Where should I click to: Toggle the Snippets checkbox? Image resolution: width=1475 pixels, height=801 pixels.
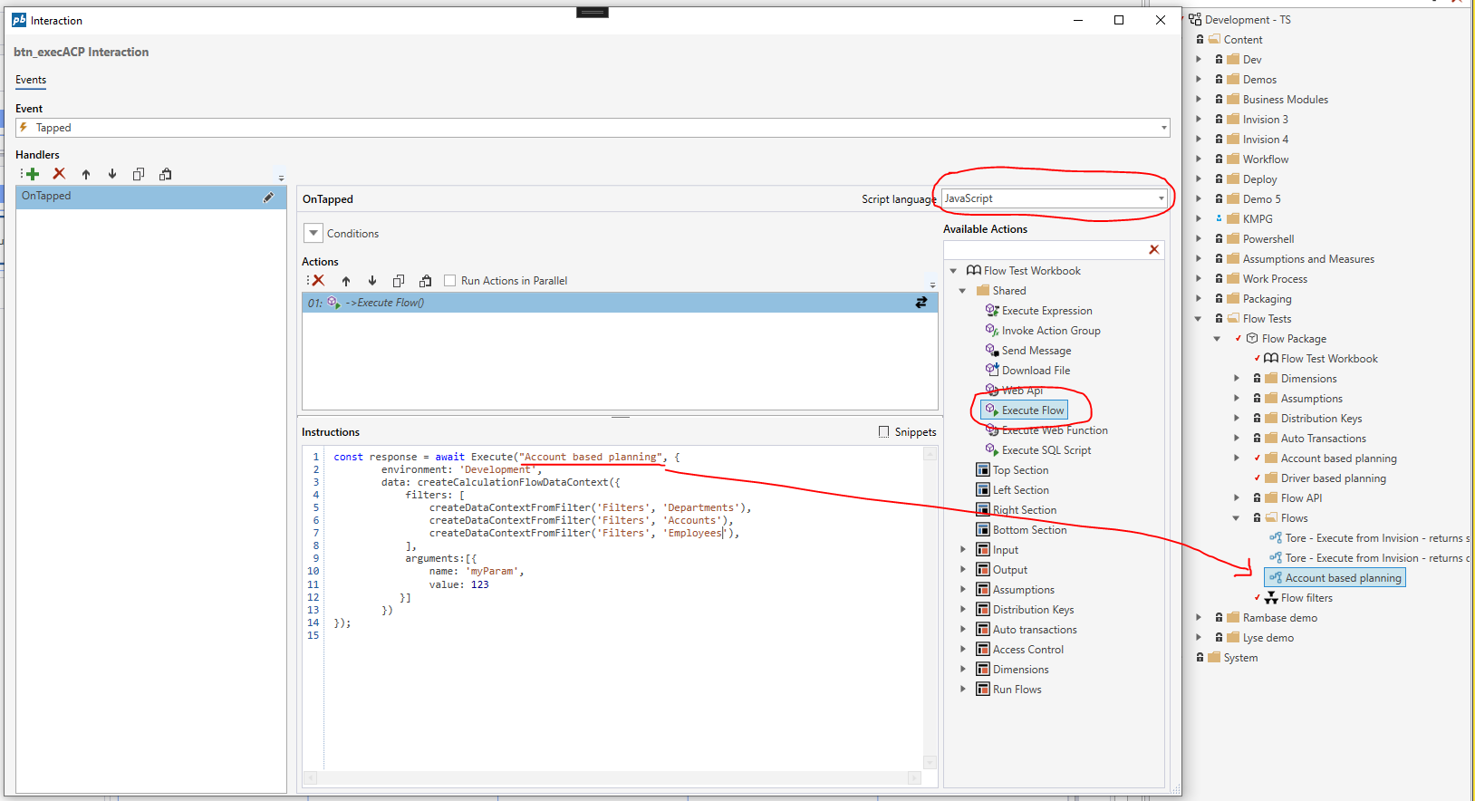click(x=883, y=432)
